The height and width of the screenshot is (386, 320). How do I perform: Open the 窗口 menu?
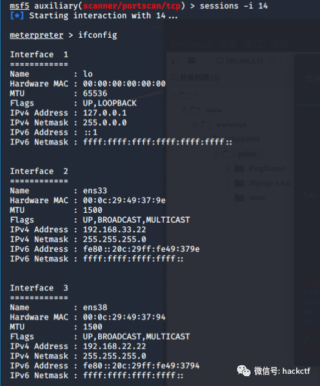[x=254, y=44]
